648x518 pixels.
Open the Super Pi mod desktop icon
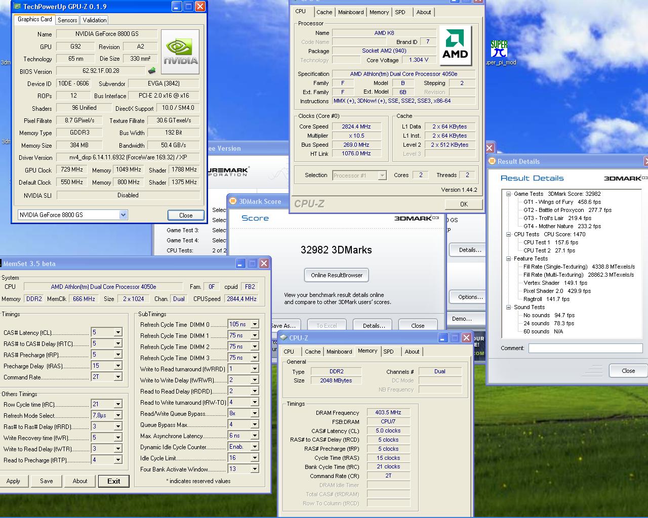(500, 53)
